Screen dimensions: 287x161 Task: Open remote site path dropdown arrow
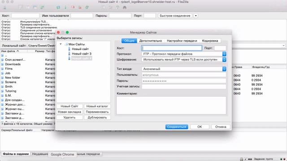click(283, 46)
